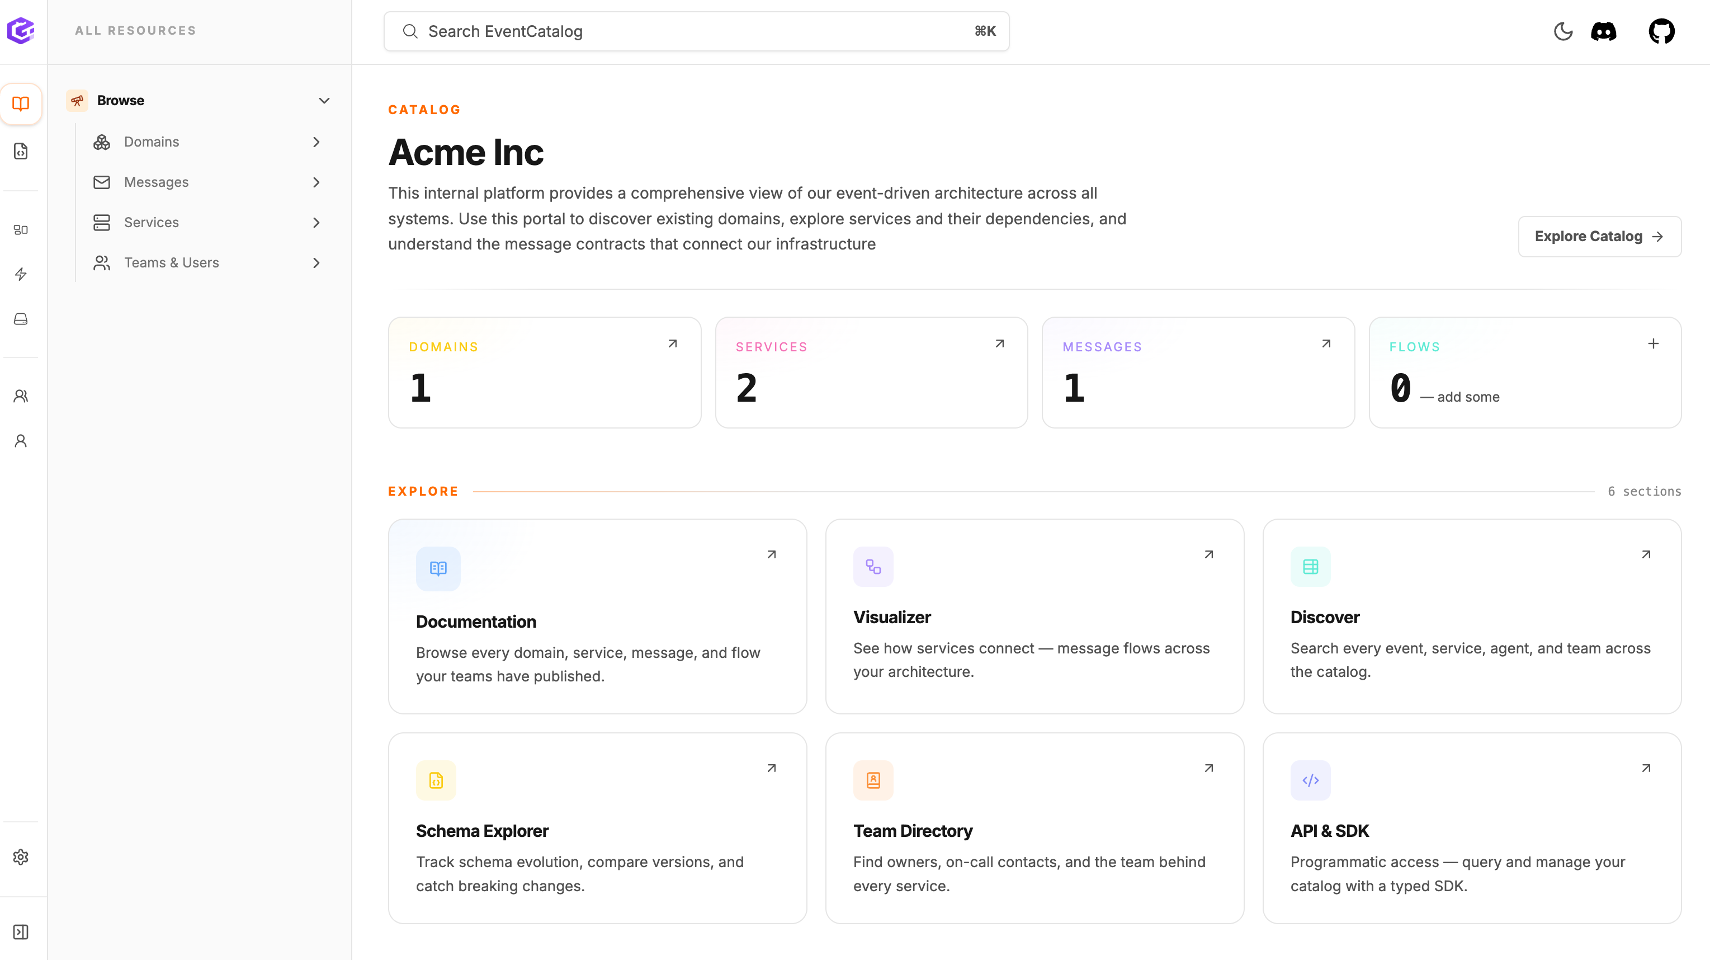Click the '6 sections' label
The height and width of the screenshot is (960, 1710).
coord(1644,491)
